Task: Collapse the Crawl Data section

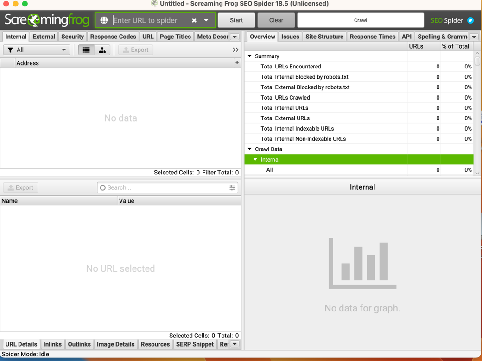Action: 250,149
